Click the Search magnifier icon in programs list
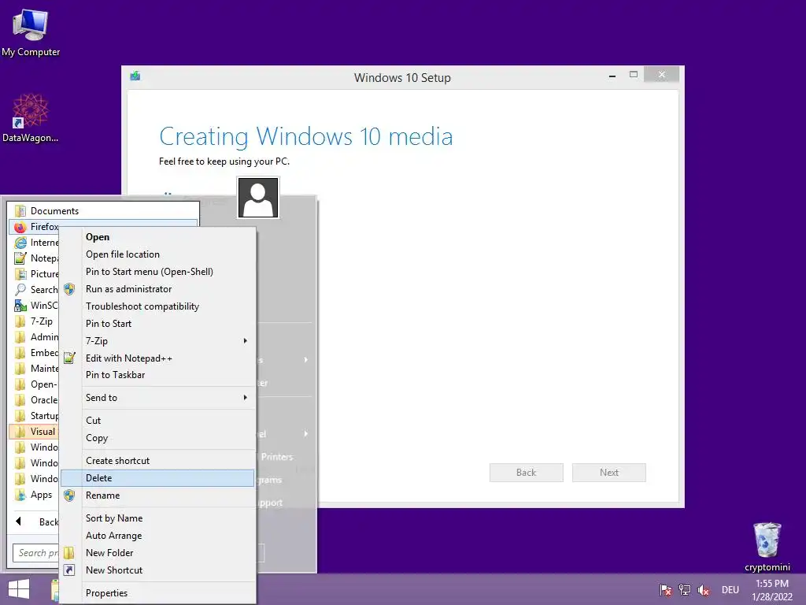Image resolution: width=806 pixels, height=605 pixels. pyautogui.click(x=20, y=290)
